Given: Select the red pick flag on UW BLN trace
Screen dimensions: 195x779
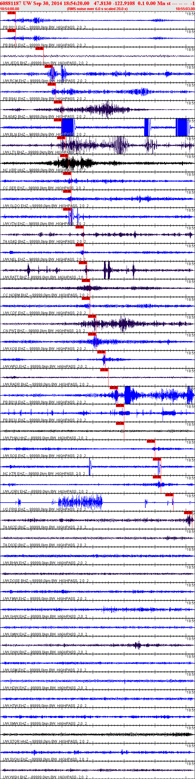Looking at the screenshot, I should pos(58,120).
